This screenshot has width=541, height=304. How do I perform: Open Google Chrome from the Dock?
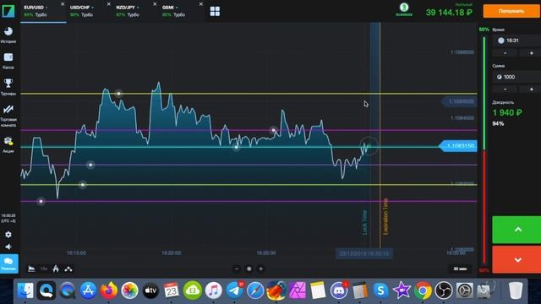(423, 290)
